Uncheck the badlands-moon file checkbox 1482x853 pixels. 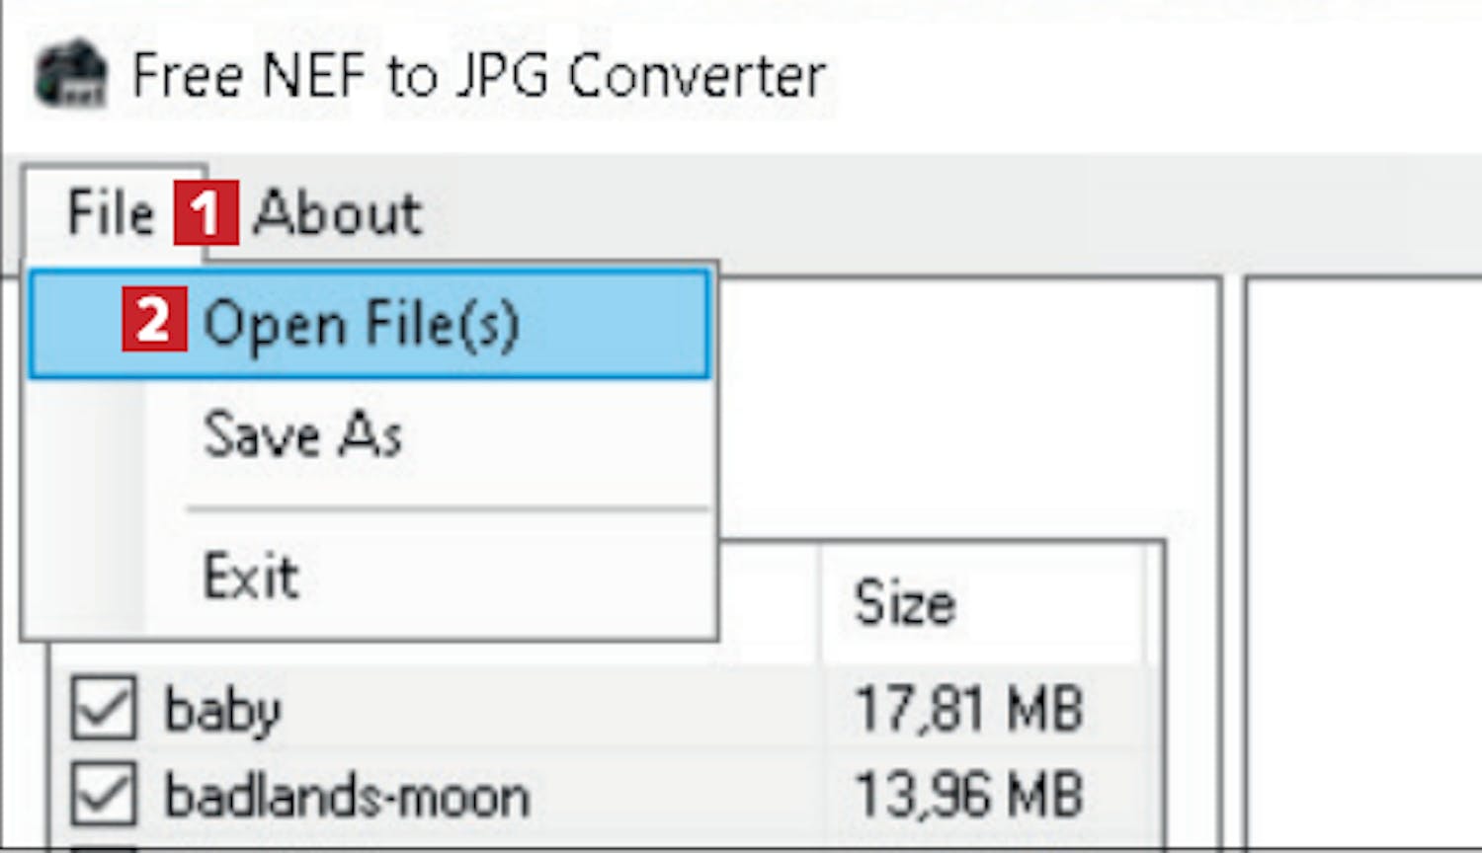(104, 794)
